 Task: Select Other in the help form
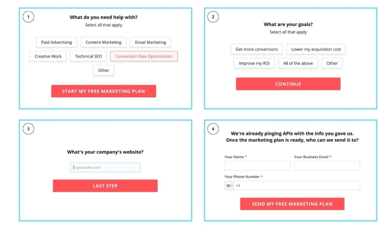pos(103,70)
